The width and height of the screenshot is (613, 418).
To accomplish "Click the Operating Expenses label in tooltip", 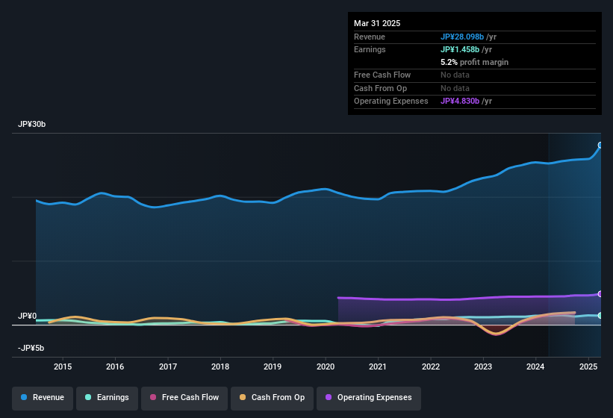I will 391,102.
